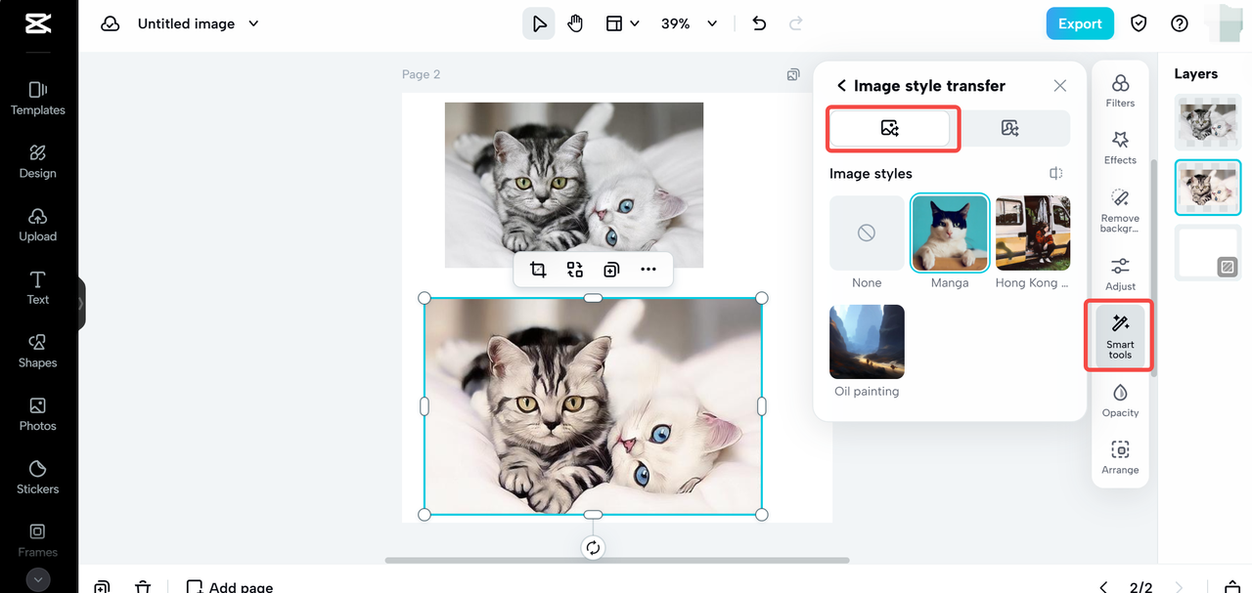Click the Page 2 label
Screen dimensions: 1252x593
422,74
